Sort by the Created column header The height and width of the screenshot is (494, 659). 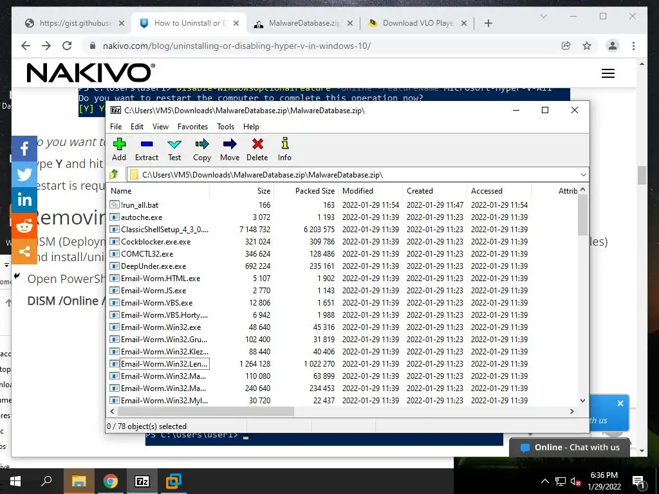434,190
